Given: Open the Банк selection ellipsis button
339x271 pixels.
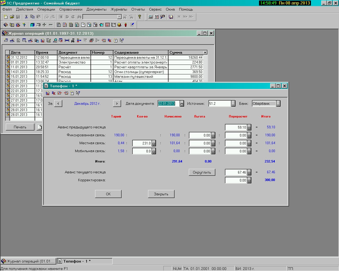Looking at the screenshot, I should coord(278,104).
